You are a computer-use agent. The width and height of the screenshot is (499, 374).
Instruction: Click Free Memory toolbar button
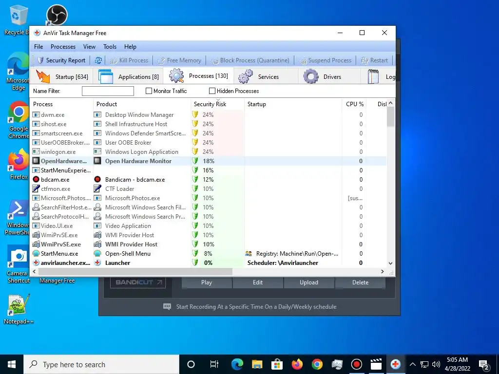point(179,60)
